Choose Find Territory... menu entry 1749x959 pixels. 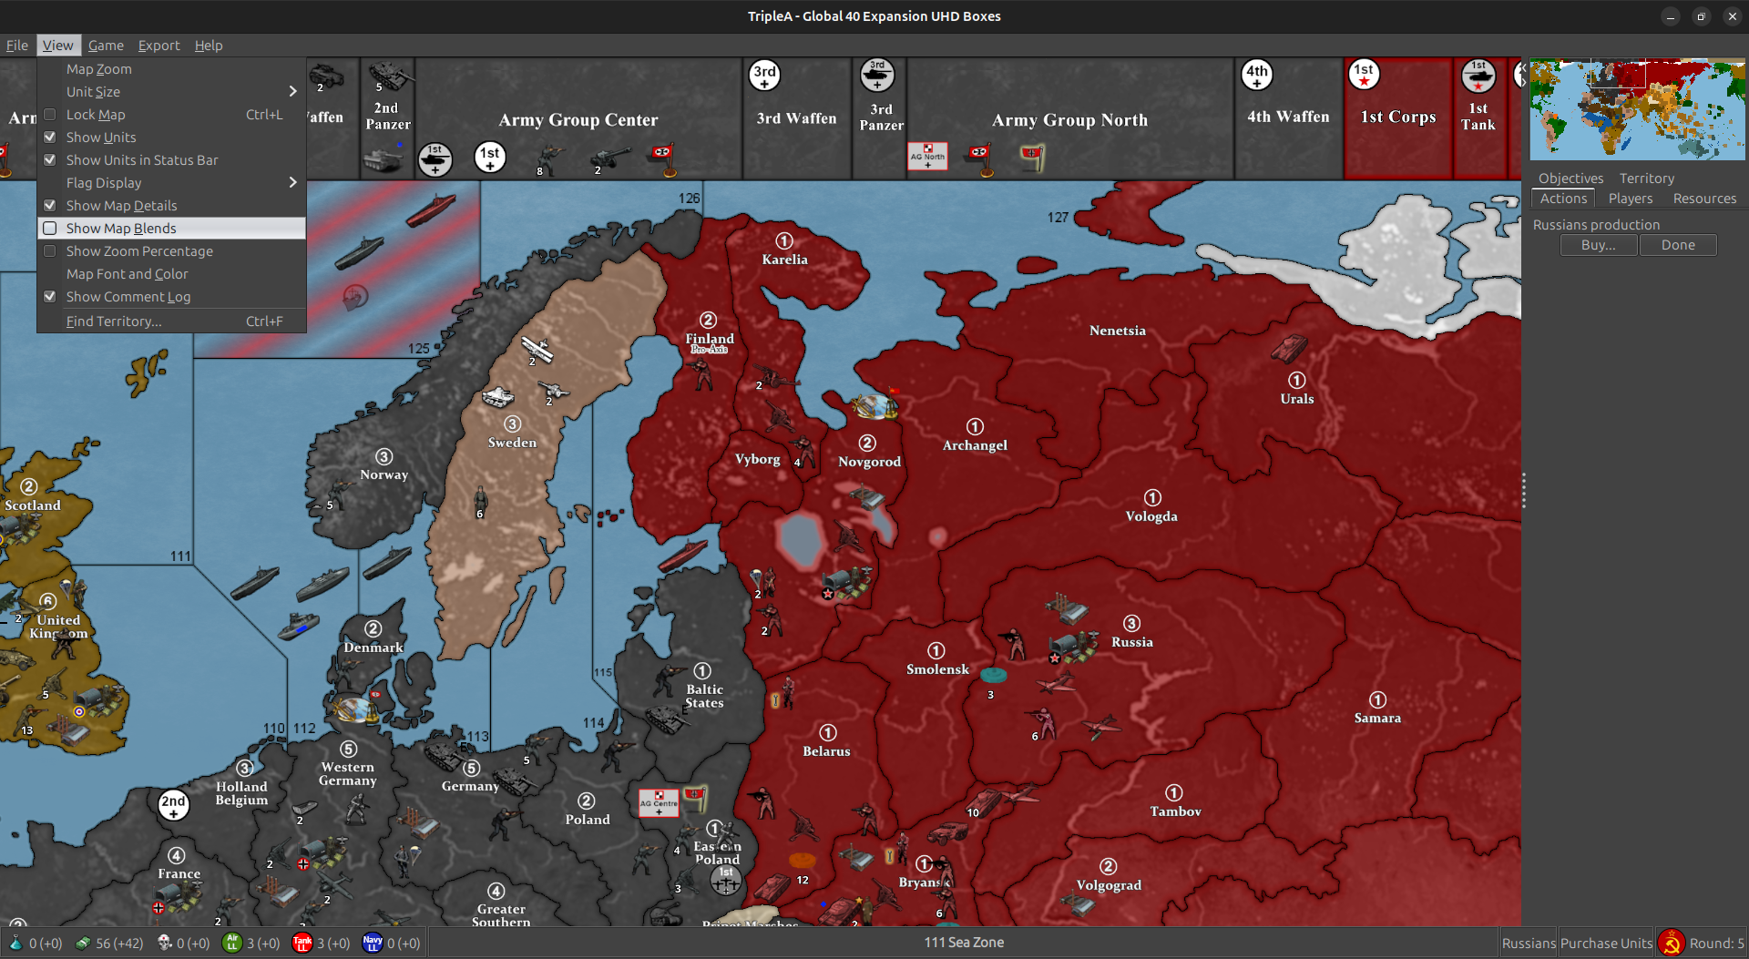(171, 321)
